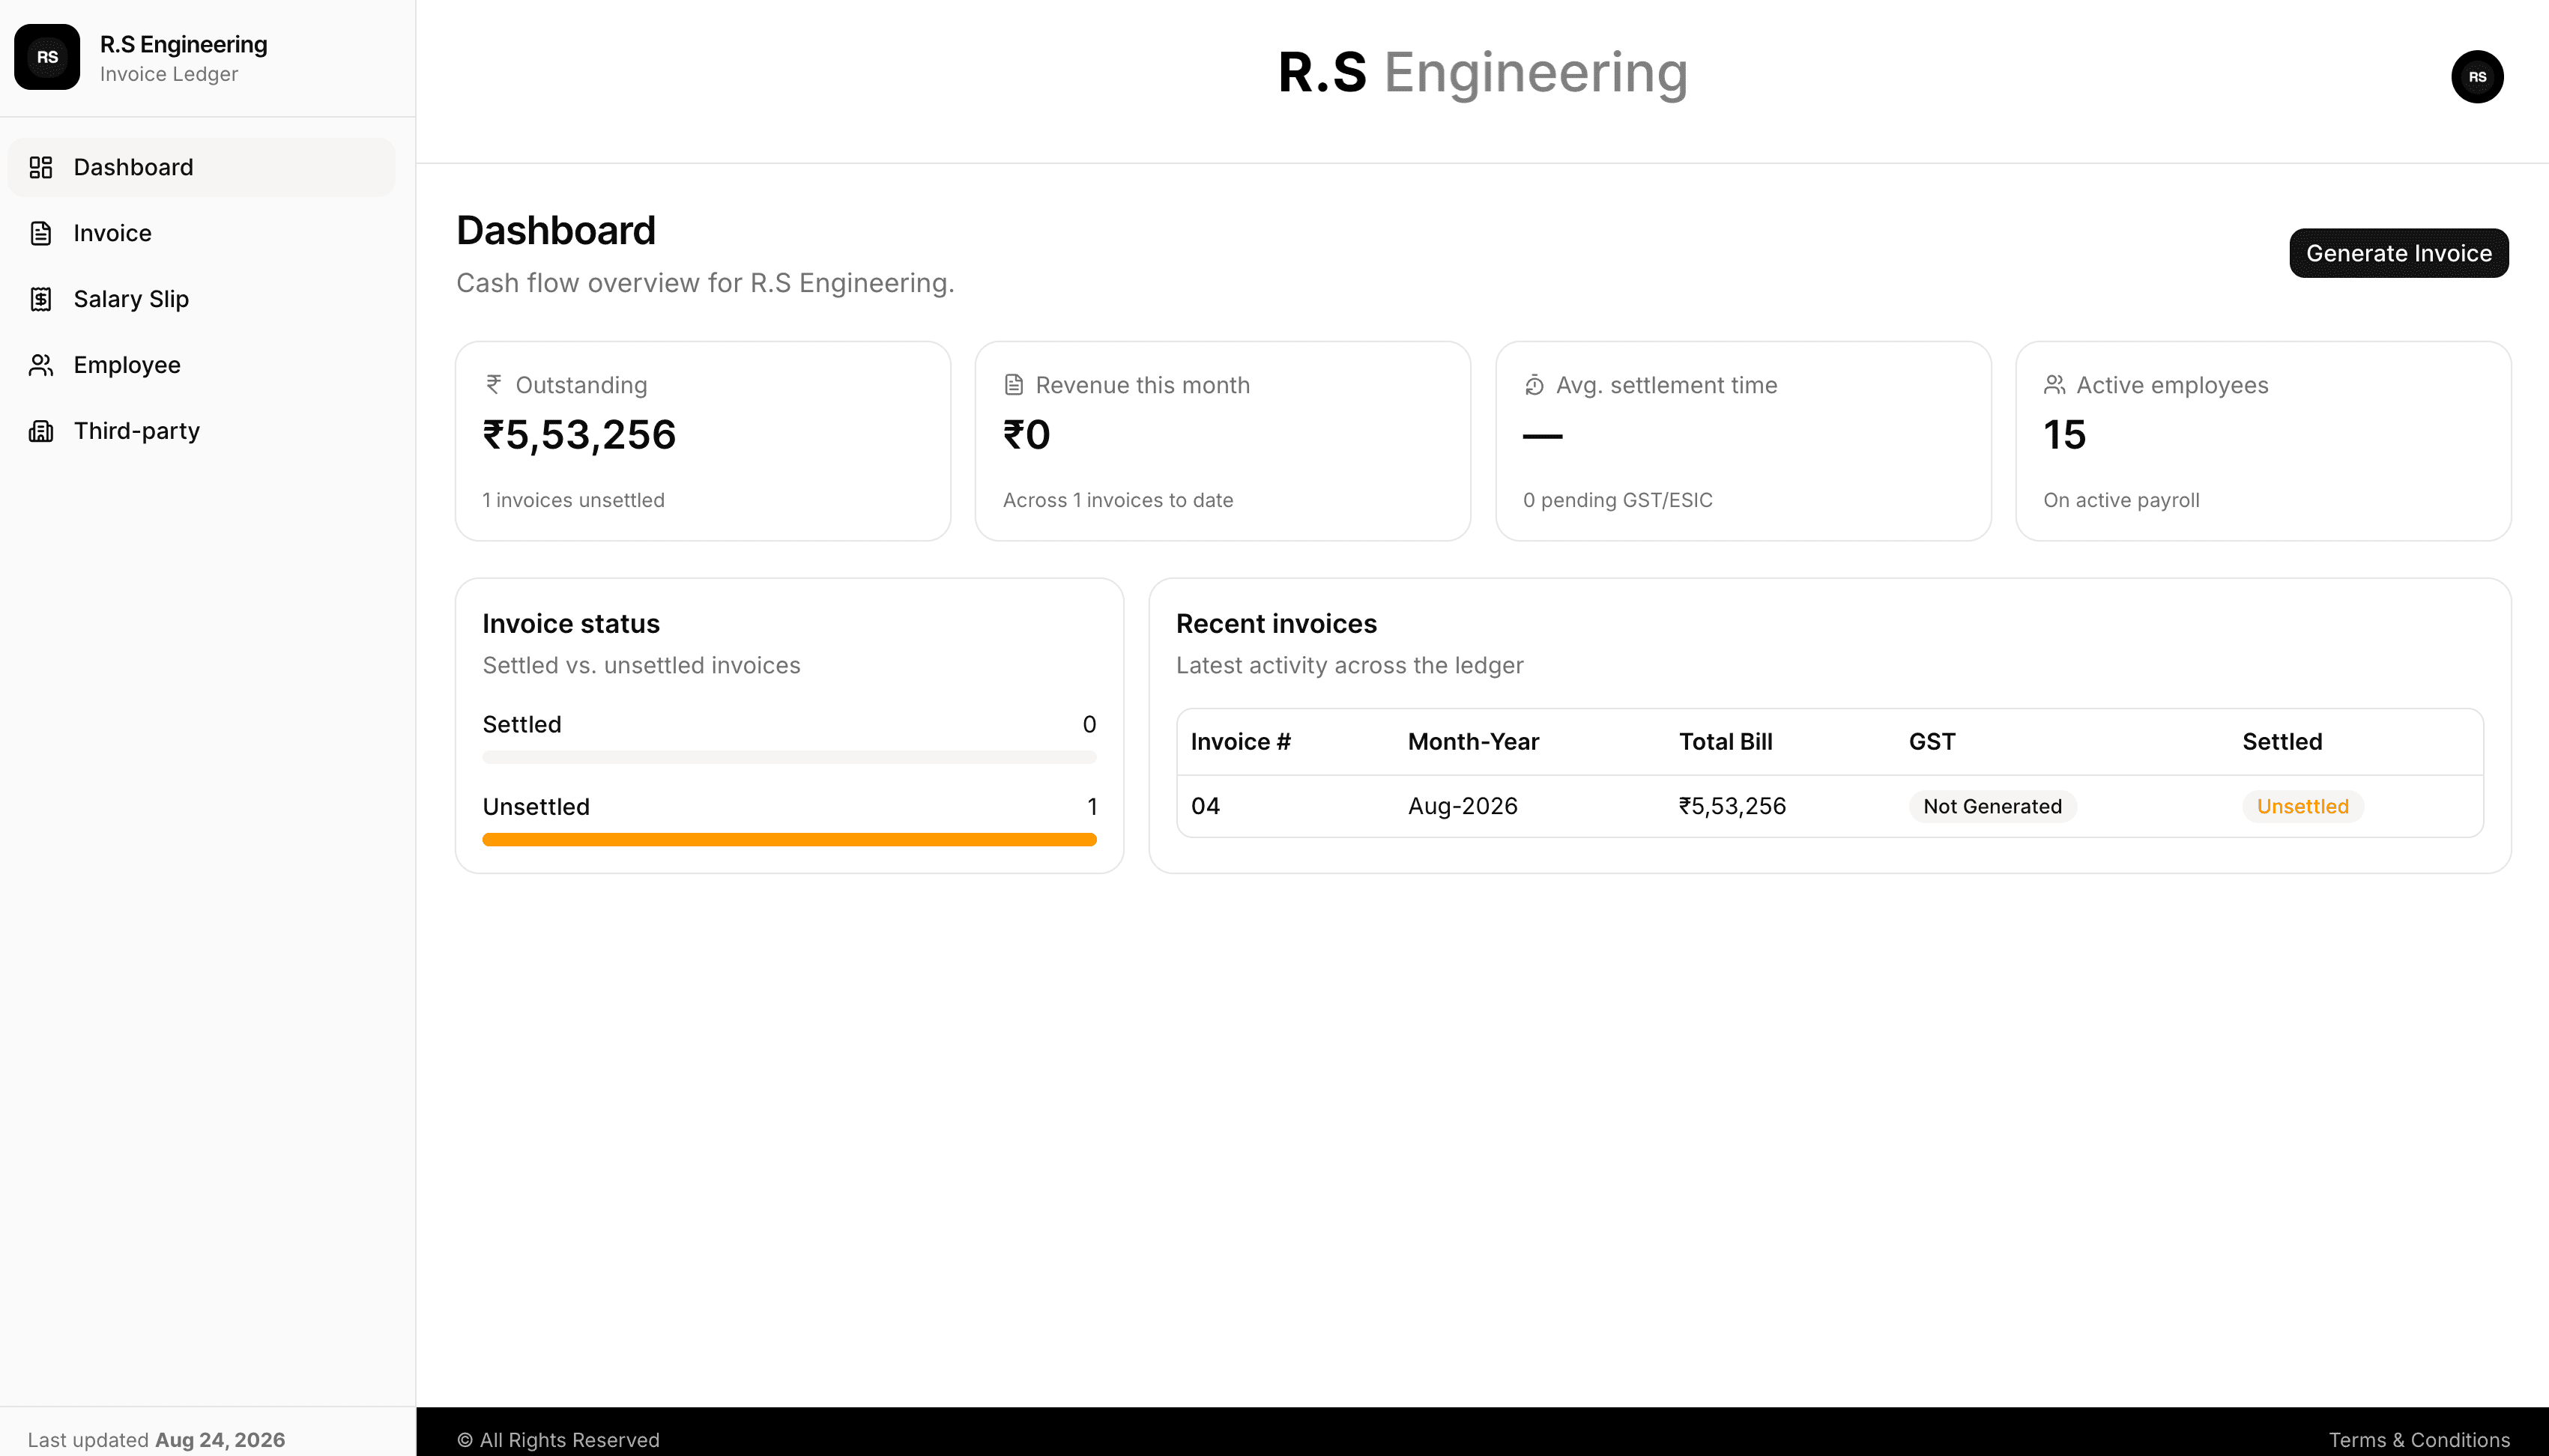Click the timer icon on Avg. settlement card
The image size is (2549, 1456).
click(1534, 384)
